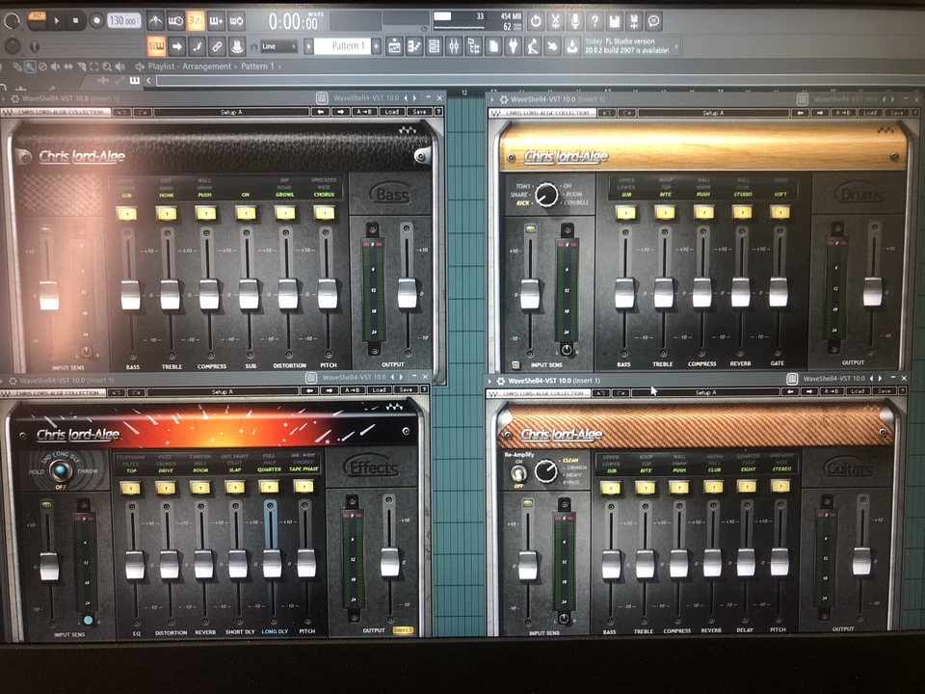Click plus button next to Pattern 1
This screenshot has height=694, width=925.
pos(377,46)
